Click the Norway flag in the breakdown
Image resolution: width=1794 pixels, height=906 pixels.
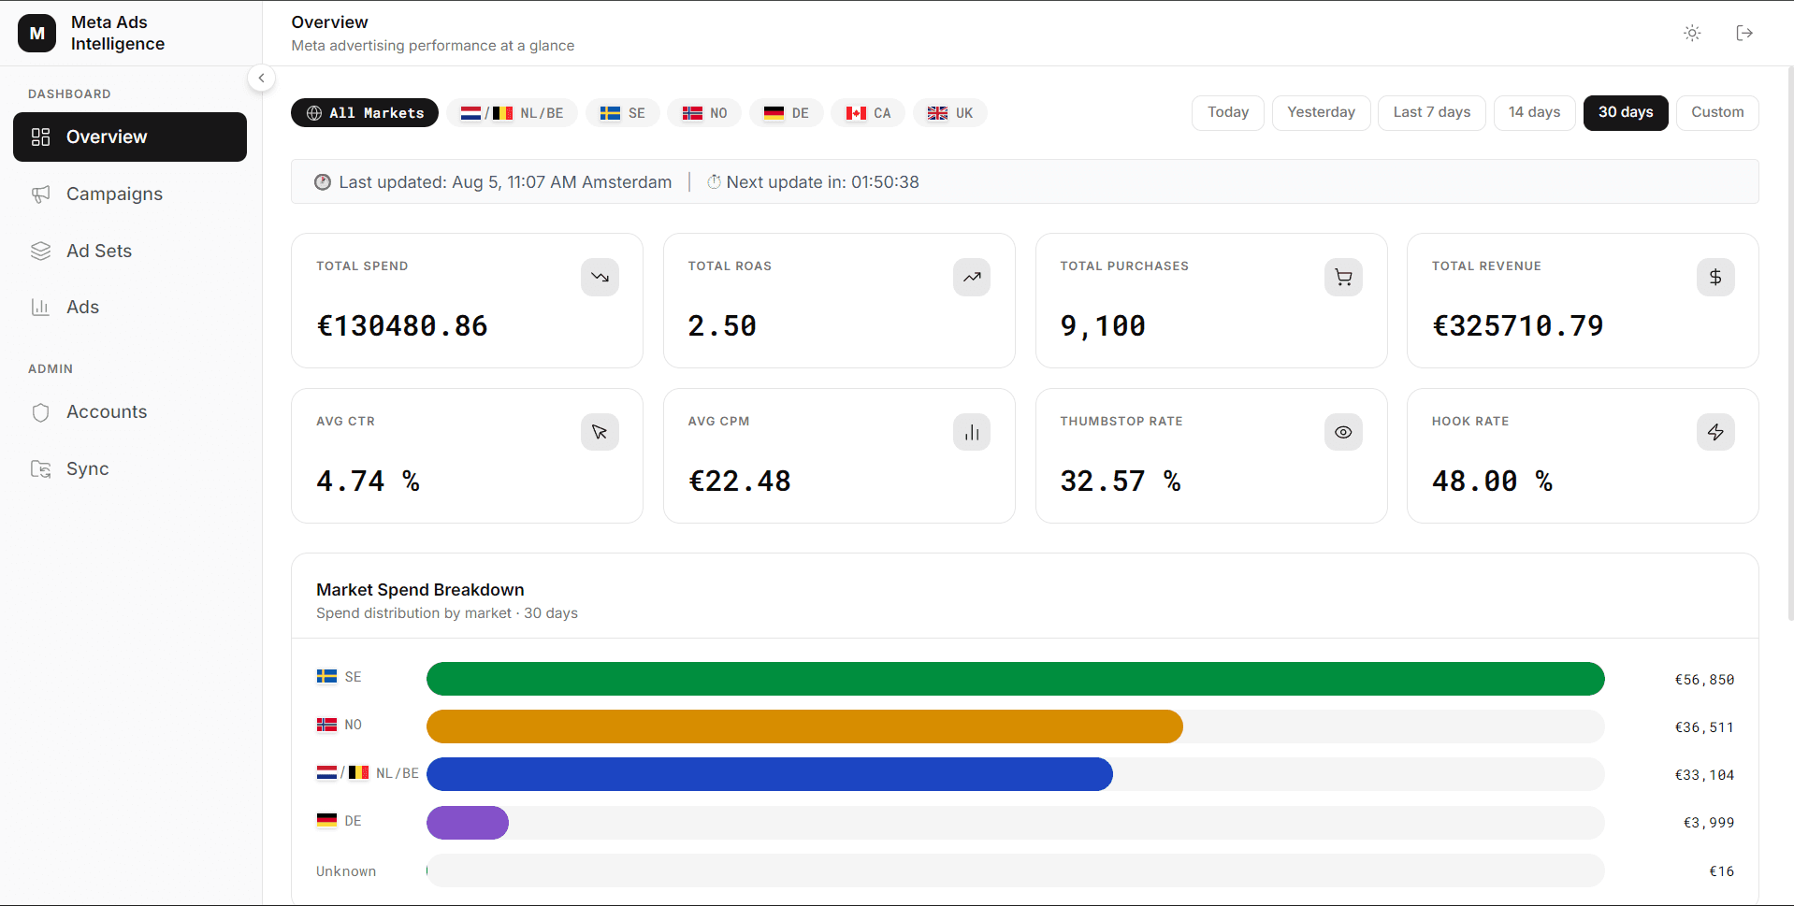click(x=326, y=725)
